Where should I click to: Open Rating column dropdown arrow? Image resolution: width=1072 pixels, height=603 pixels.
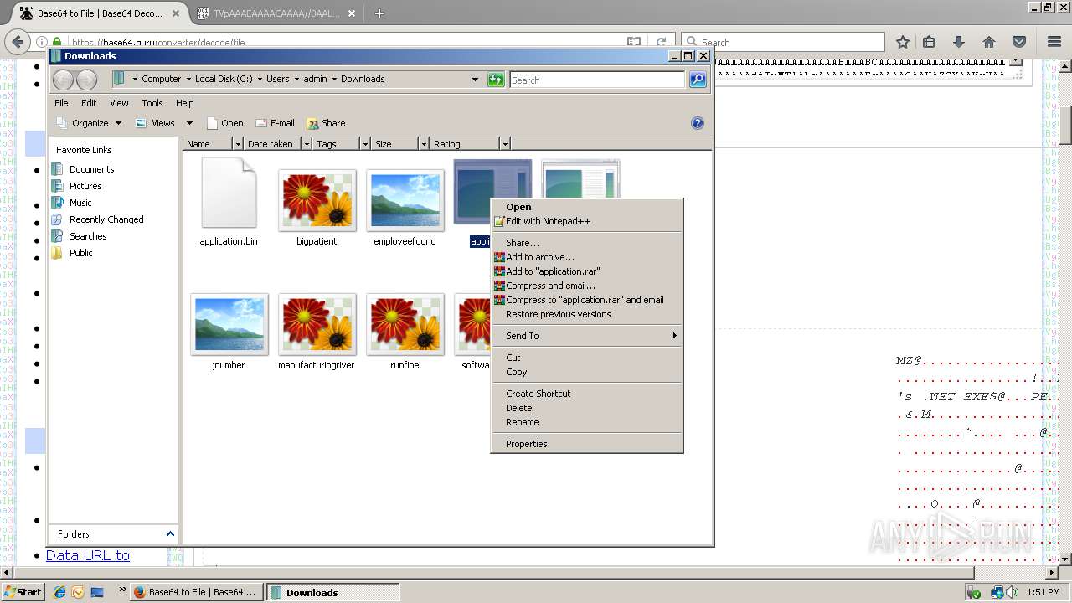tap(504, 144)
